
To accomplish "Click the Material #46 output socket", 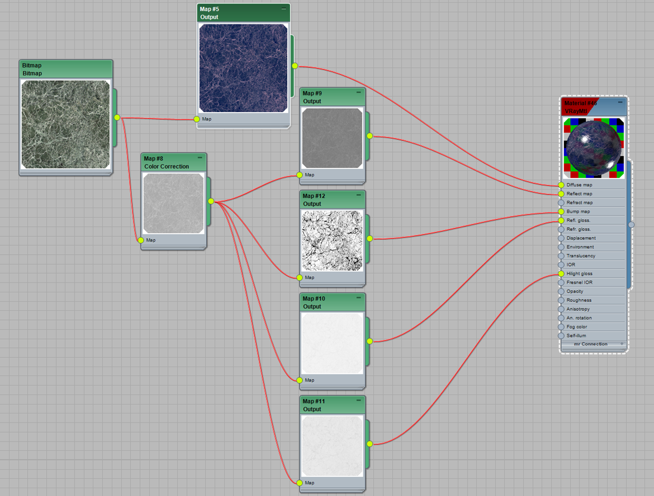I will click(x=631, y=224).
